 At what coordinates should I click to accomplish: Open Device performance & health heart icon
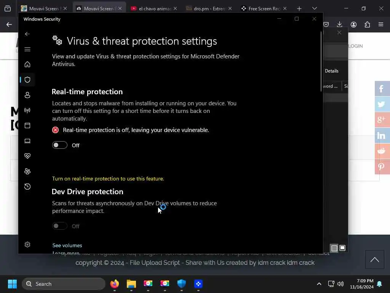(x=27, y=156)
